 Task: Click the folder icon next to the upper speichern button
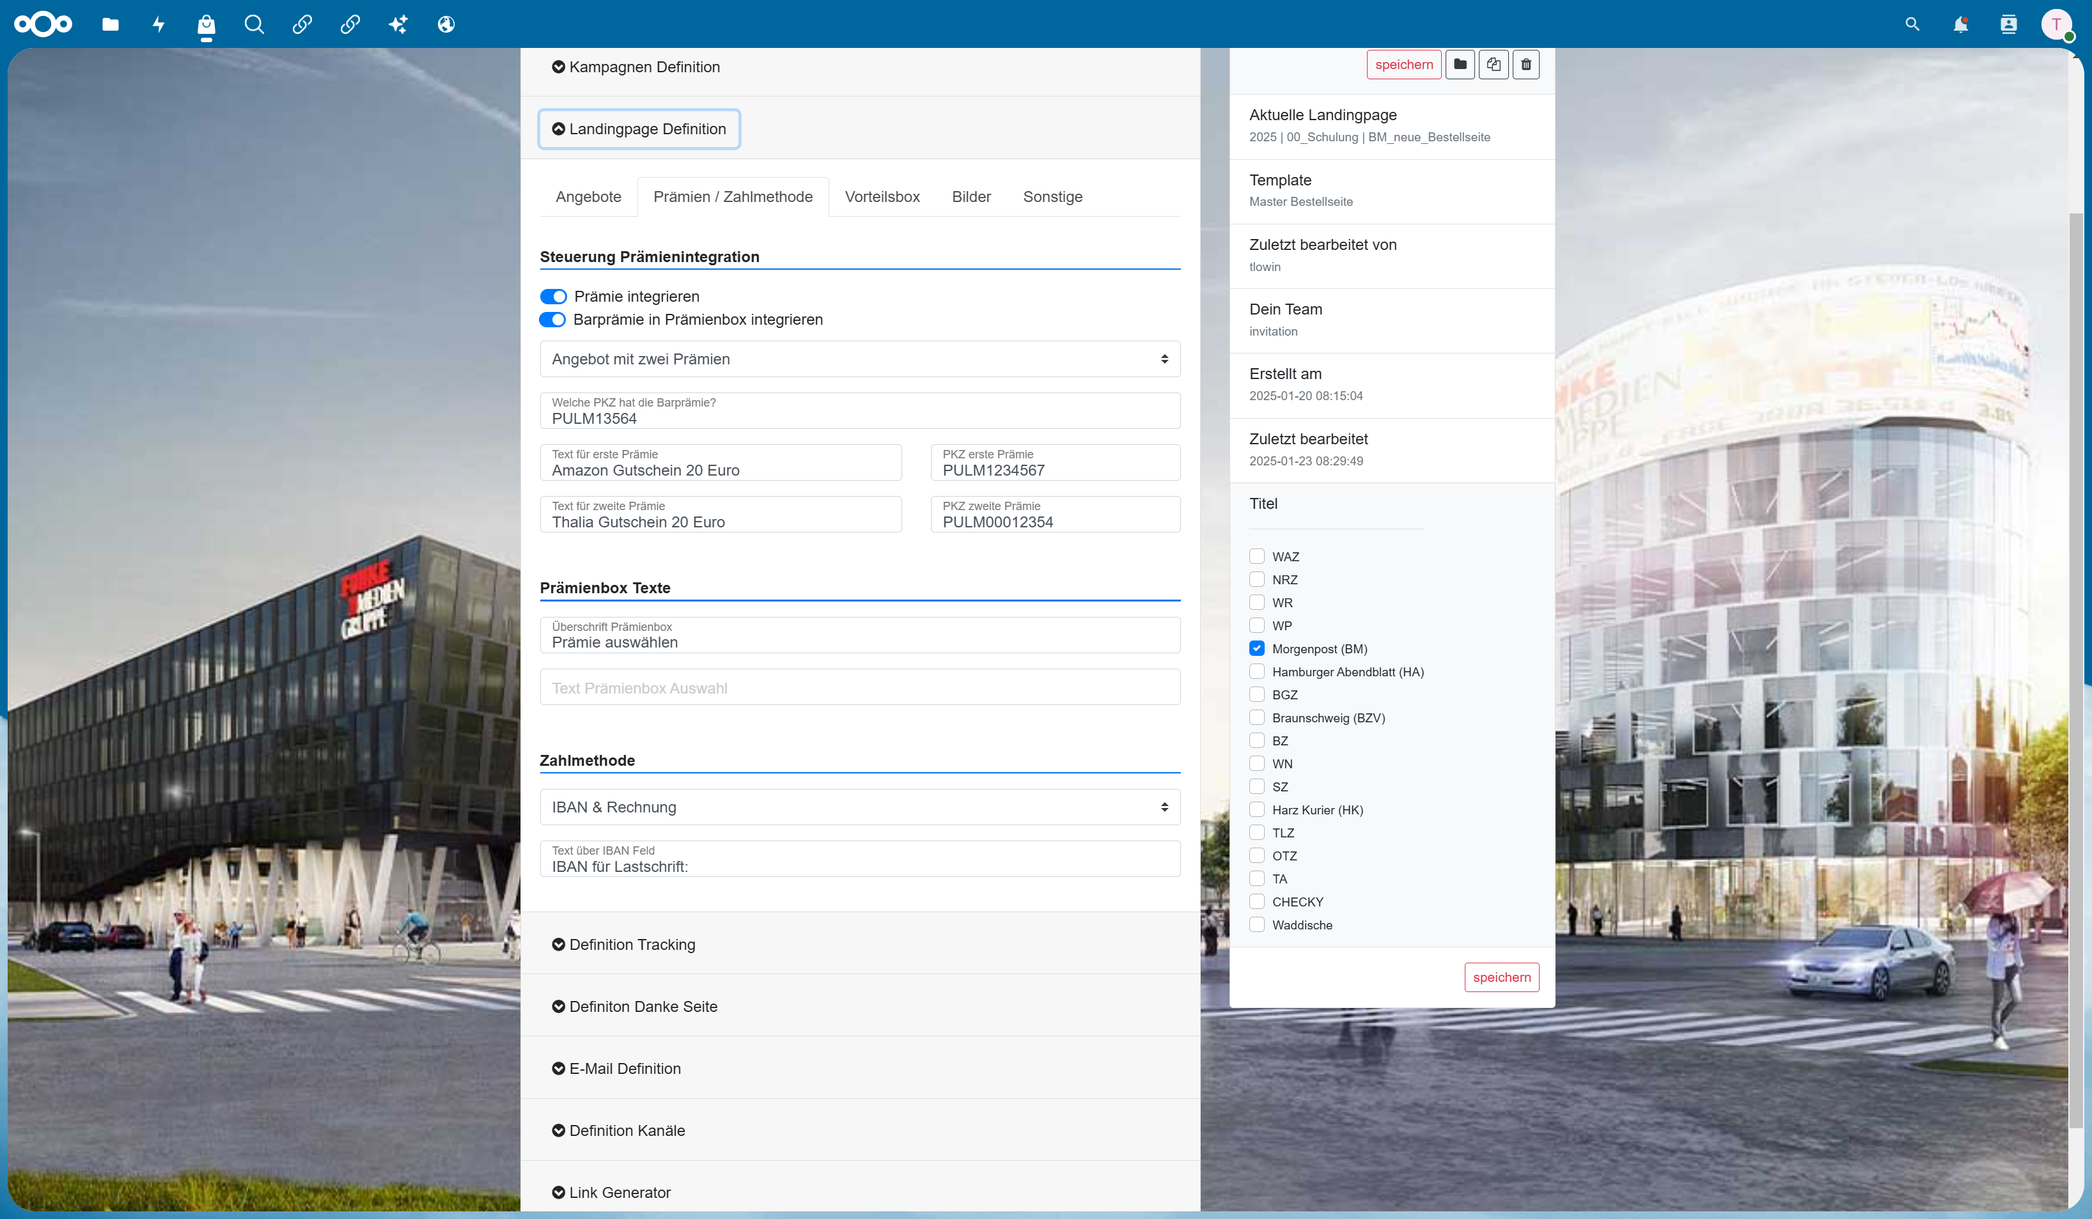(x=1460, y=64)
